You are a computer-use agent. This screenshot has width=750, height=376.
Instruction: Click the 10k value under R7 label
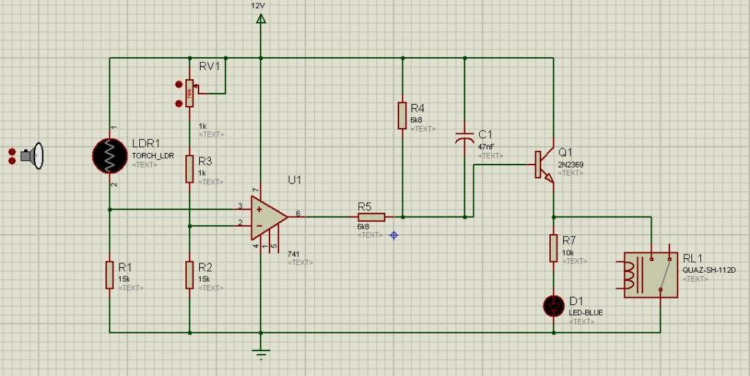pyautogui.click(x=568, y=252)
